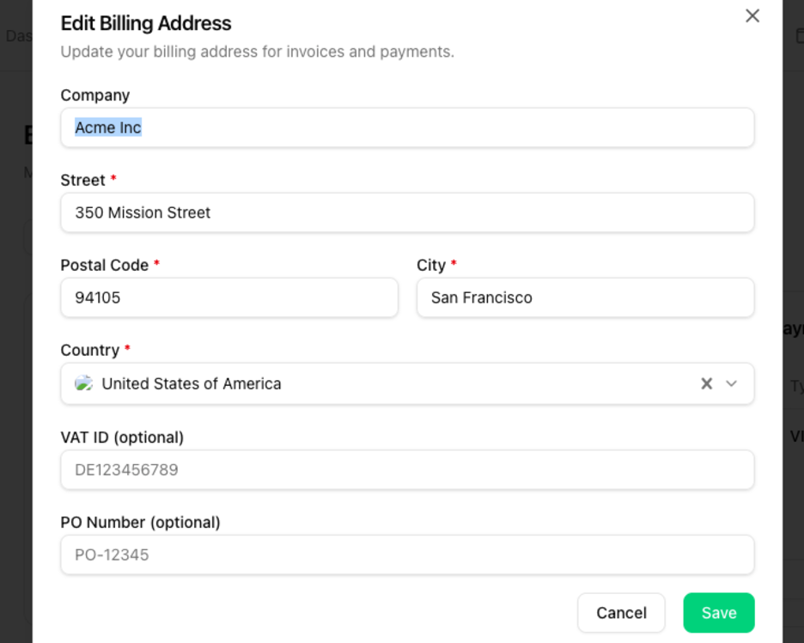Click the City field label
This screenshot has width=804, height=643.
point(430,266)
